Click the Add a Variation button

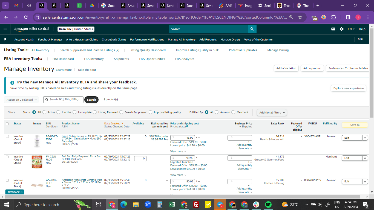coord(286,68)
